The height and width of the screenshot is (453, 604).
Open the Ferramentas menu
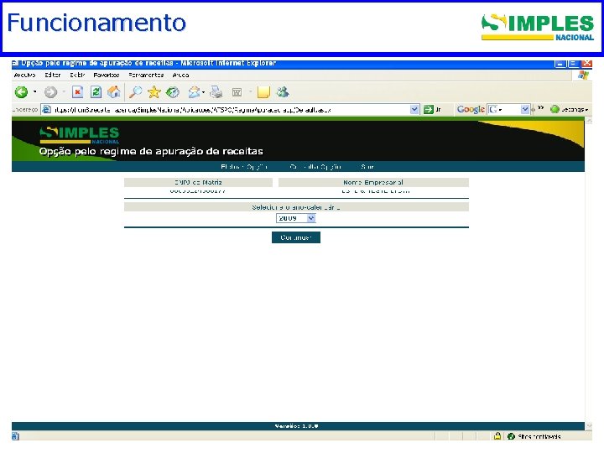coord(146,75)
